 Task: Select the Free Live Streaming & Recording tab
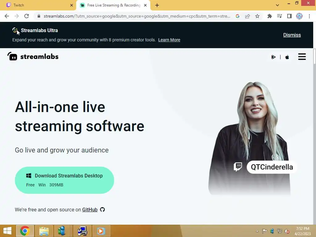[x=114, y=5]
